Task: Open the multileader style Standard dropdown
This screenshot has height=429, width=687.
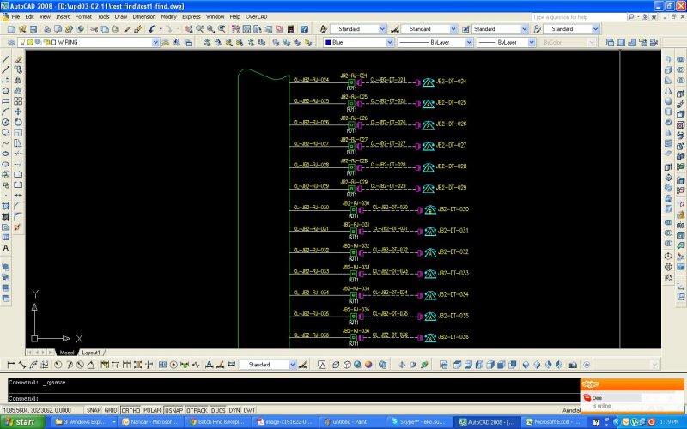Action: pyautogui.click(x=595, y=29)
